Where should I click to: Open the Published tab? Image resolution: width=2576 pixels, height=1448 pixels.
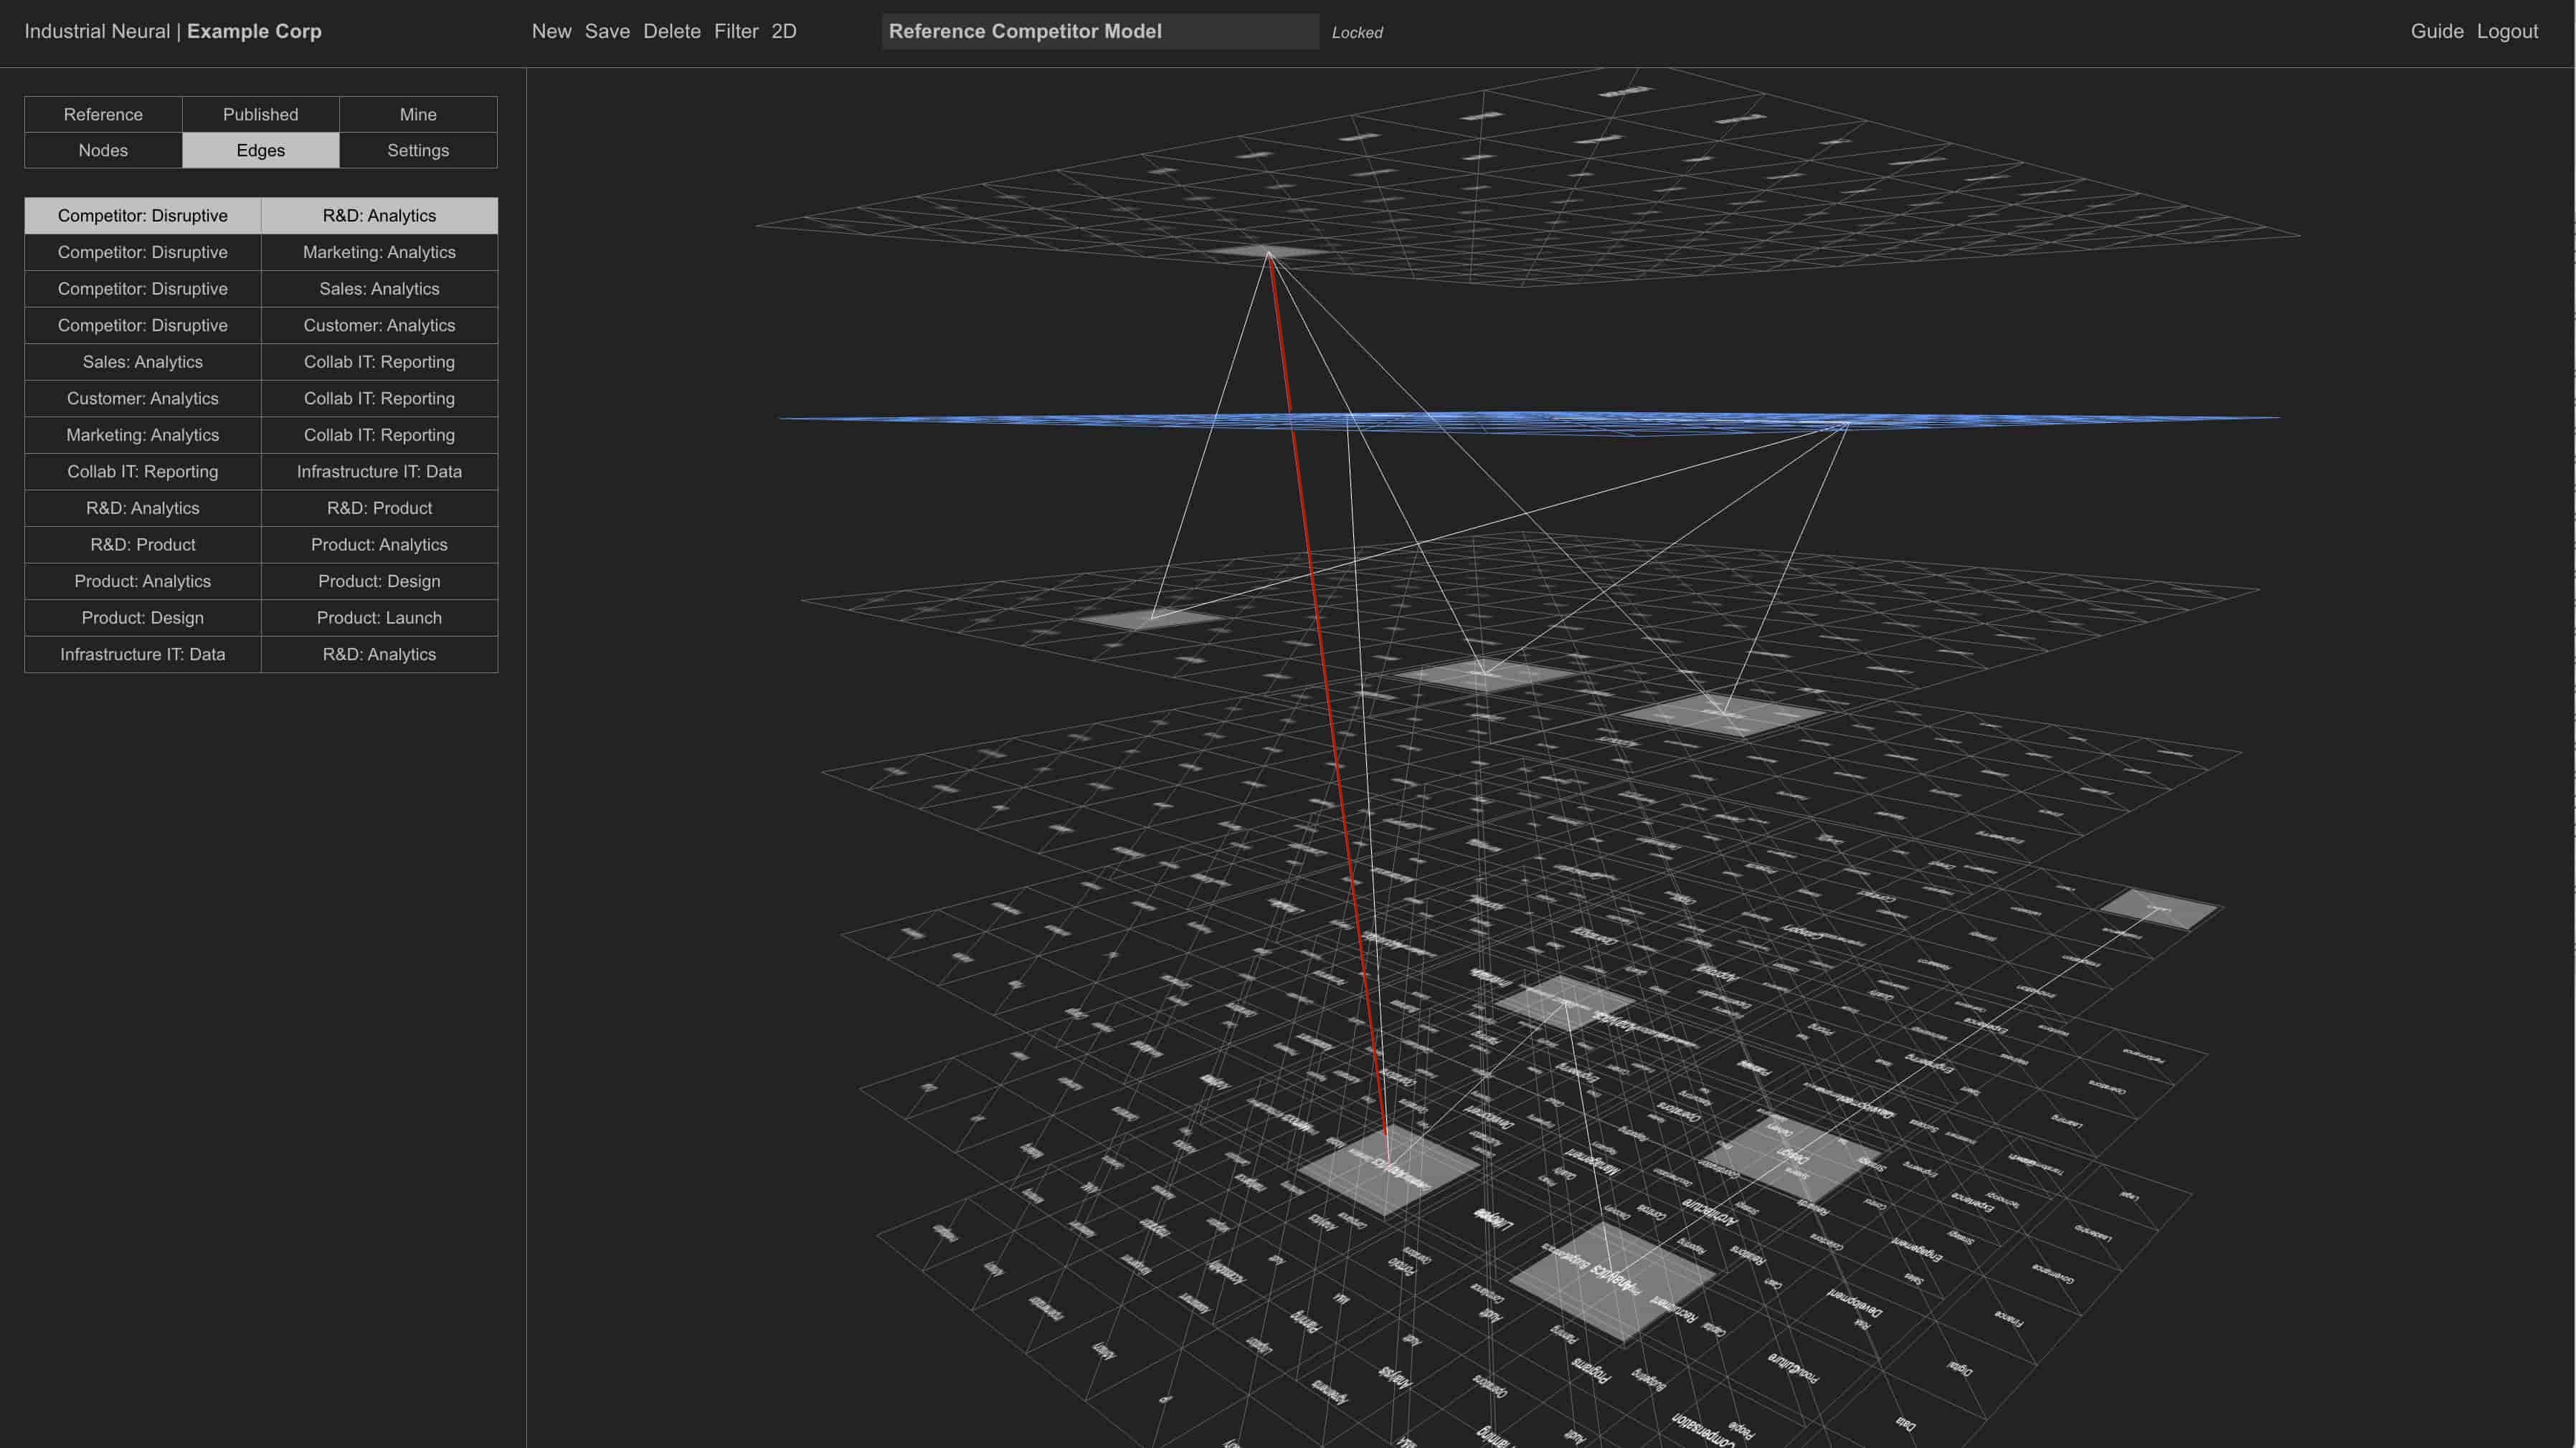(x=260, y=114)
